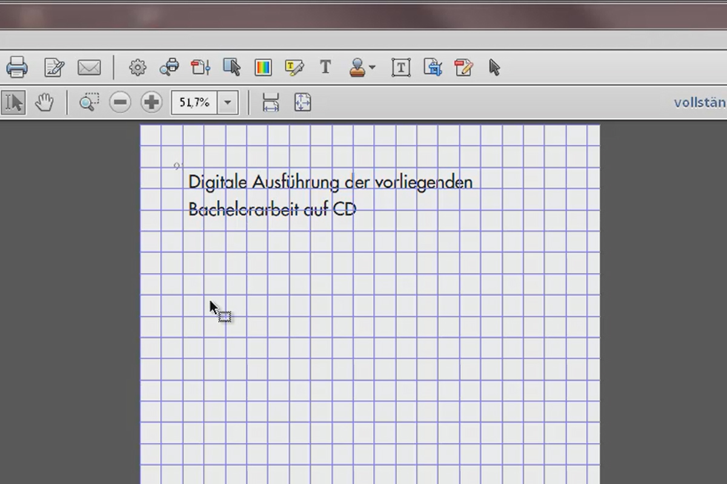Select the Hand tool for panning

(x=44, y=102)
